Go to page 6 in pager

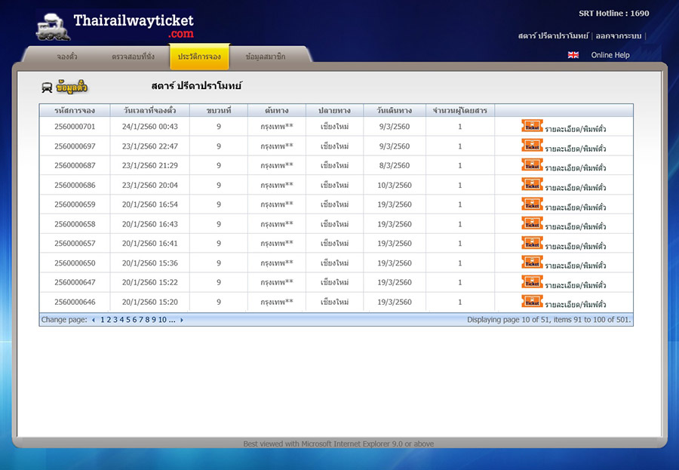click(135, 320)
